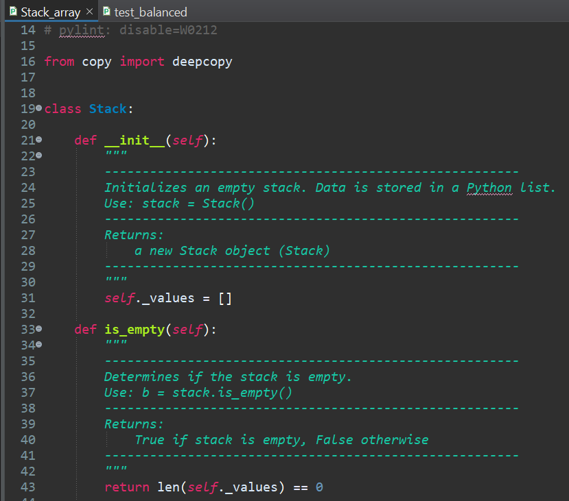Click the 'return' keyword on line 43
The image size is (569, 501).
pyautogui.click(x=127, y=487)
